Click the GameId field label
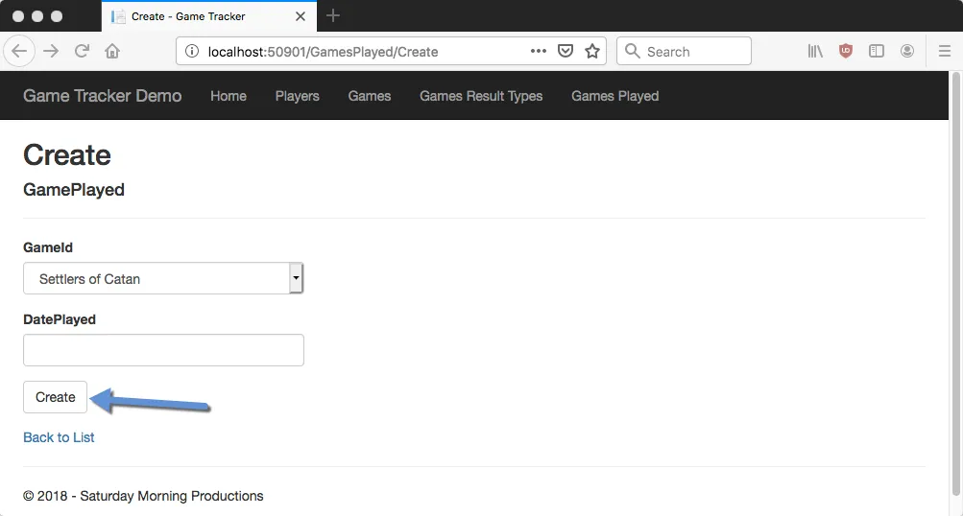Screen dimensions: 963x516 [48, 247]
